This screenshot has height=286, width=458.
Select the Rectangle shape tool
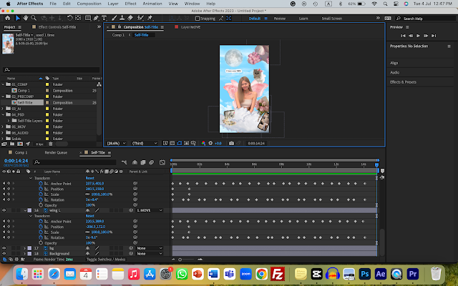87,18
